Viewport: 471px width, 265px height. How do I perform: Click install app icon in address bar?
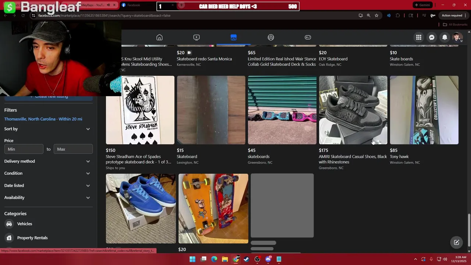click(x=361, y=15)
